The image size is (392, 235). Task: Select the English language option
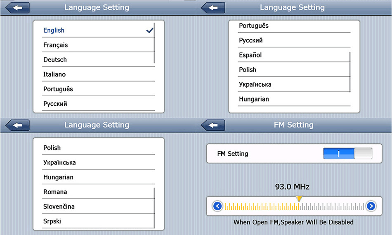click(x=54, y=30)
